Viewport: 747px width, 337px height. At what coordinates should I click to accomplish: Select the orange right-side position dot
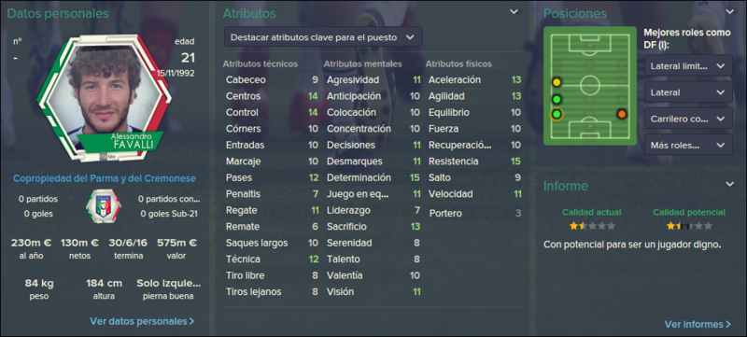[x=622, y=114]
